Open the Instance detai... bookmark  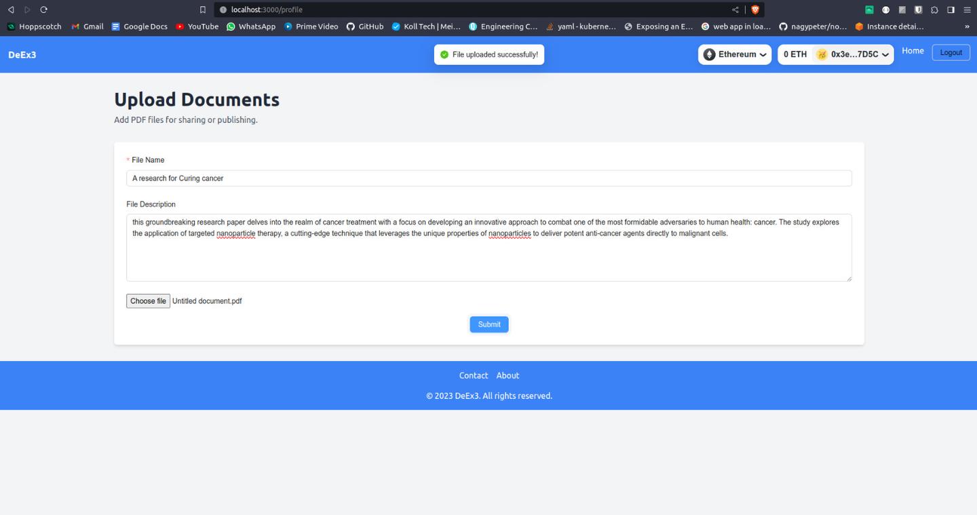(x=889, y=26)
